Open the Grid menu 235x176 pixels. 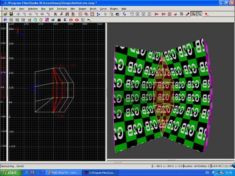pos(51,9)
